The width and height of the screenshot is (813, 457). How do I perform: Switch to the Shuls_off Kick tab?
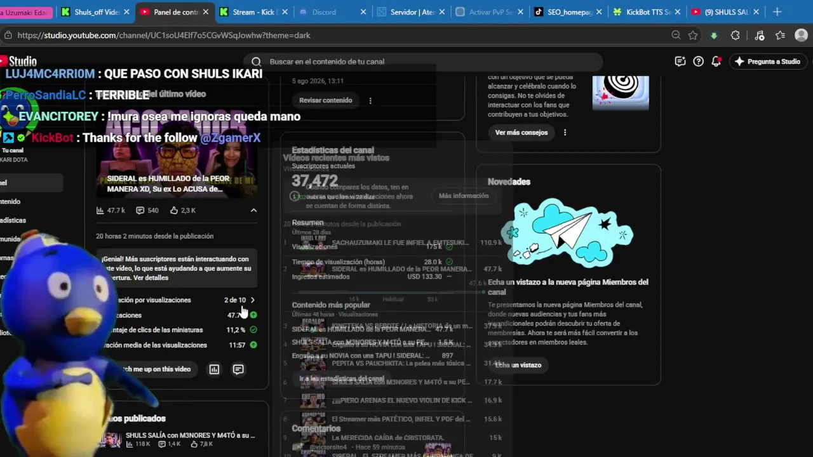[x=97, y=12]
